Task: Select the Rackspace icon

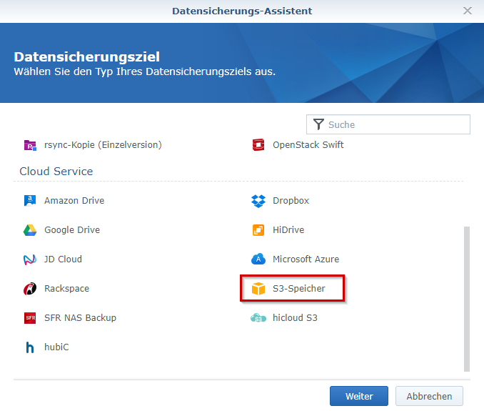Action: pos(30,289)
